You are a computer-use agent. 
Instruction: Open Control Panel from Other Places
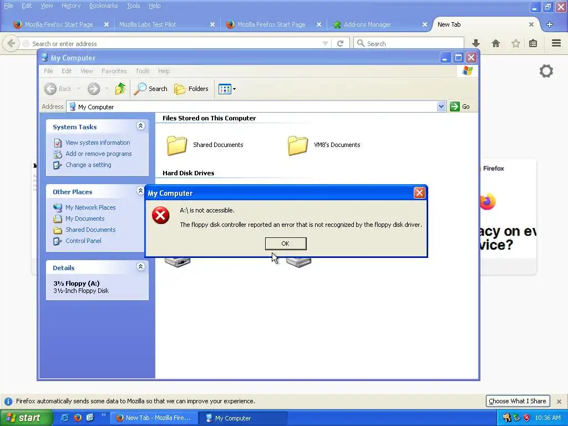(83, 241)
